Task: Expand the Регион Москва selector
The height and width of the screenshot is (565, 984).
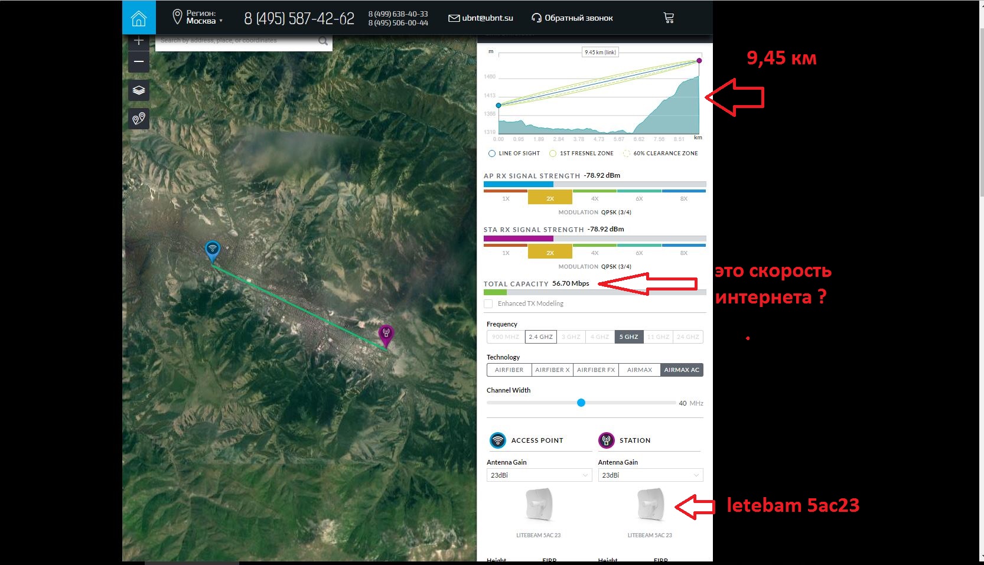Action: 204,17
